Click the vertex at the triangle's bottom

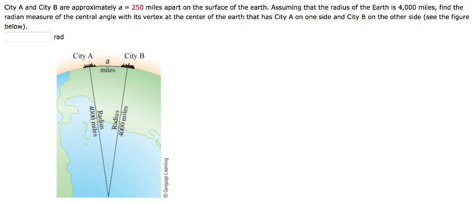click(109, 196)
